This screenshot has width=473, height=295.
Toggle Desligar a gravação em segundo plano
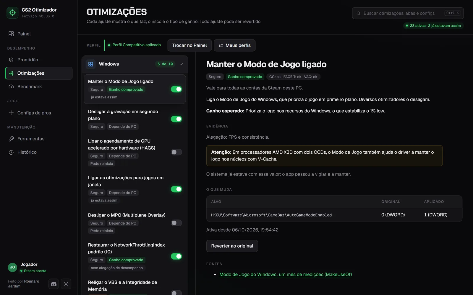pyautogui.click(x=176, y=119)
